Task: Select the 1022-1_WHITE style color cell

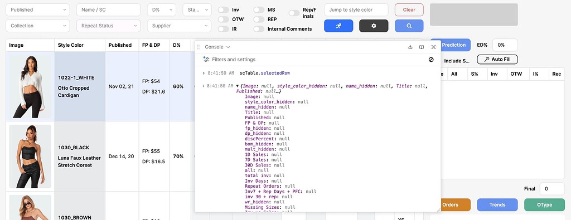Action: pos(80,86)
